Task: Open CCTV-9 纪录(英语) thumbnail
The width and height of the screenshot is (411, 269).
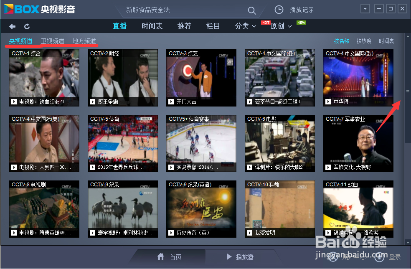Action: coord(201,209)
